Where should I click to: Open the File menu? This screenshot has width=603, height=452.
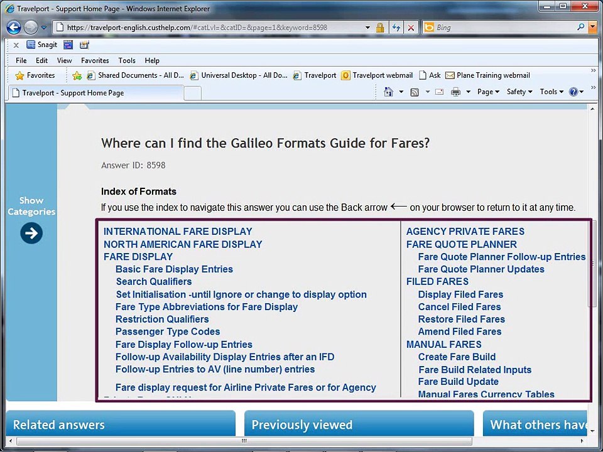[x=21, y=60]
